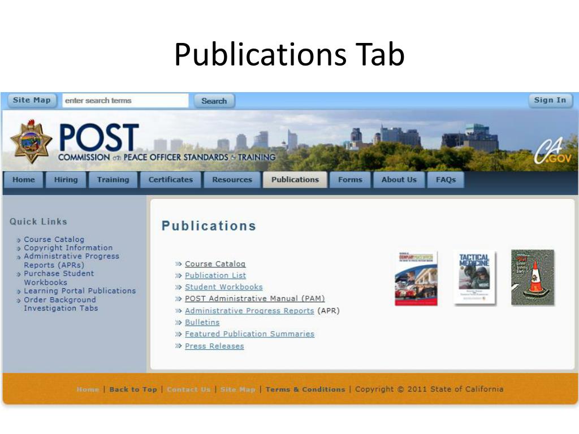Click the POST star badge logo

pyautogui.click(x=31, y=141)
